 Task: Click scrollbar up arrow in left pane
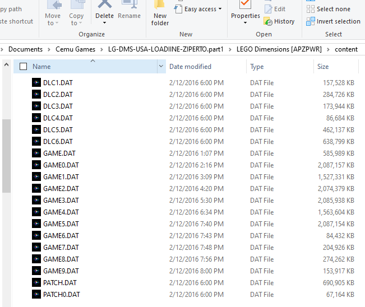pyautogui.click(x=7, y=64)
